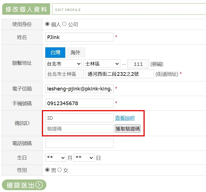The image size is (206, 192).
Task: Focus the street address input field
Action: (x=119, y=74)
